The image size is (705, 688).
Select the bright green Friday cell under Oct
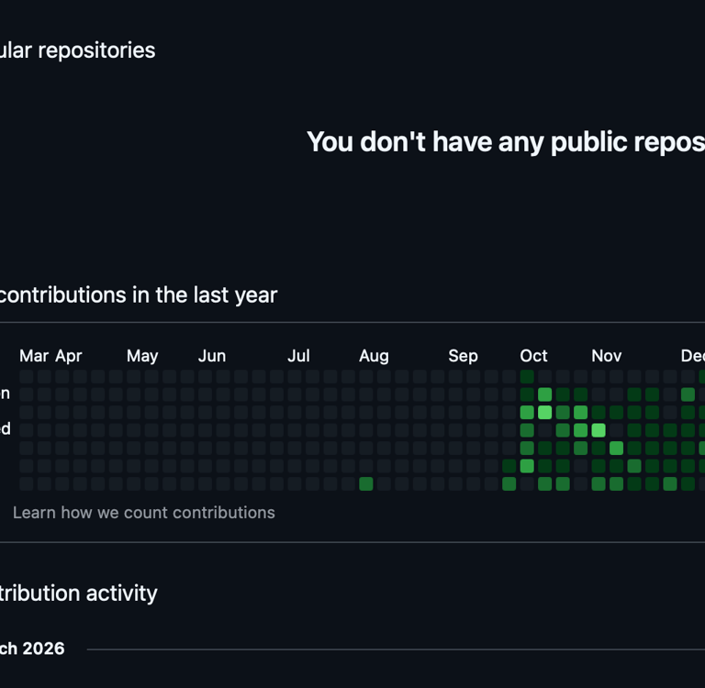click(527, 466)
